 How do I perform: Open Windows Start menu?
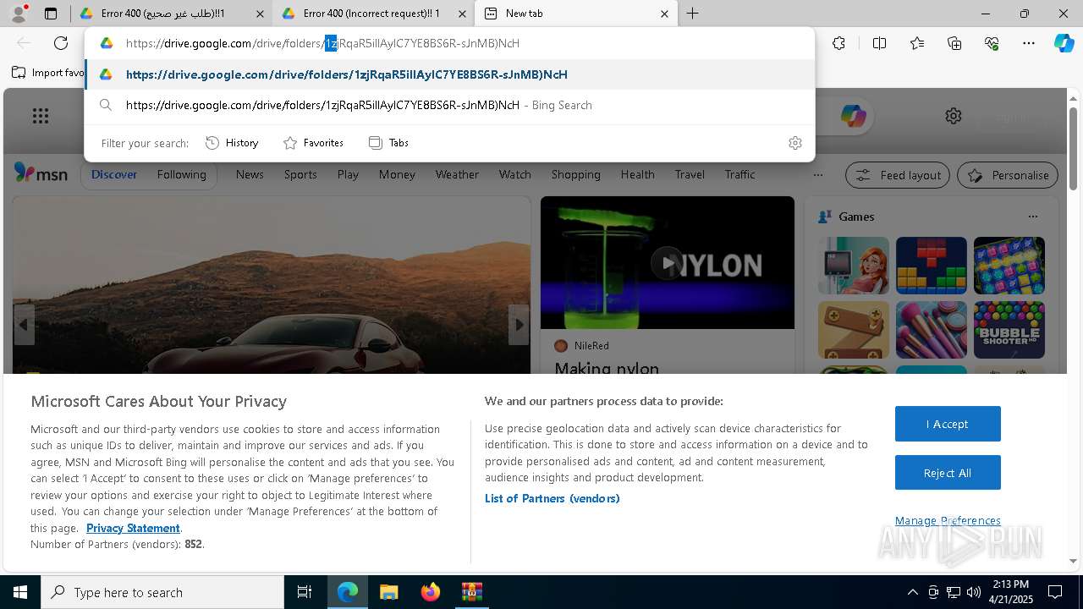(20, 592)
